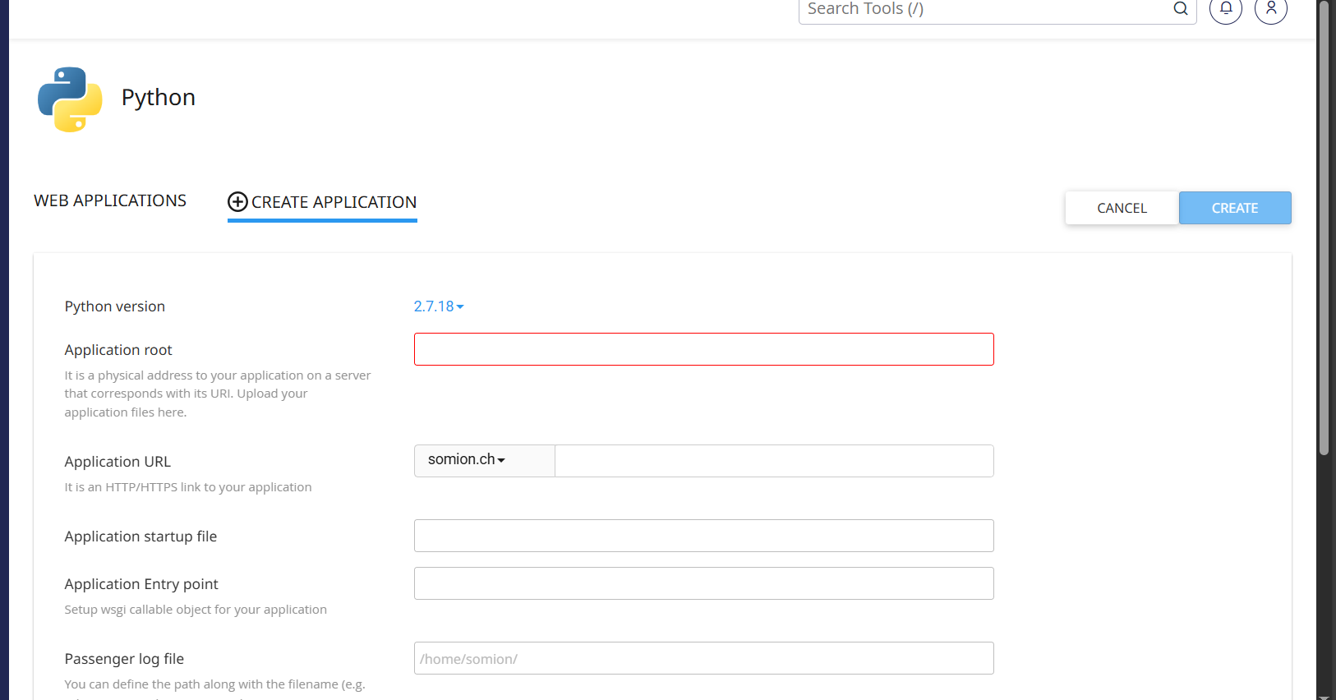This screenshot has width=1336, height=700.
Task: Focus the Application URL path field
Action: 773,461
